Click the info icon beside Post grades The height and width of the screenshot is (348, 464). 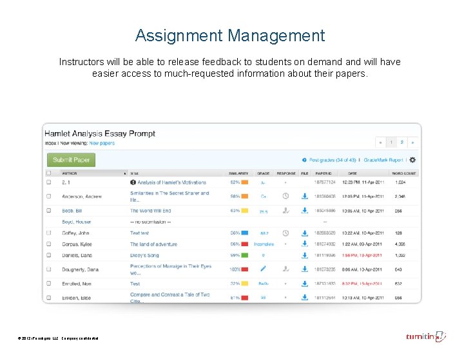pyautogui.click(x=304, y=160)
